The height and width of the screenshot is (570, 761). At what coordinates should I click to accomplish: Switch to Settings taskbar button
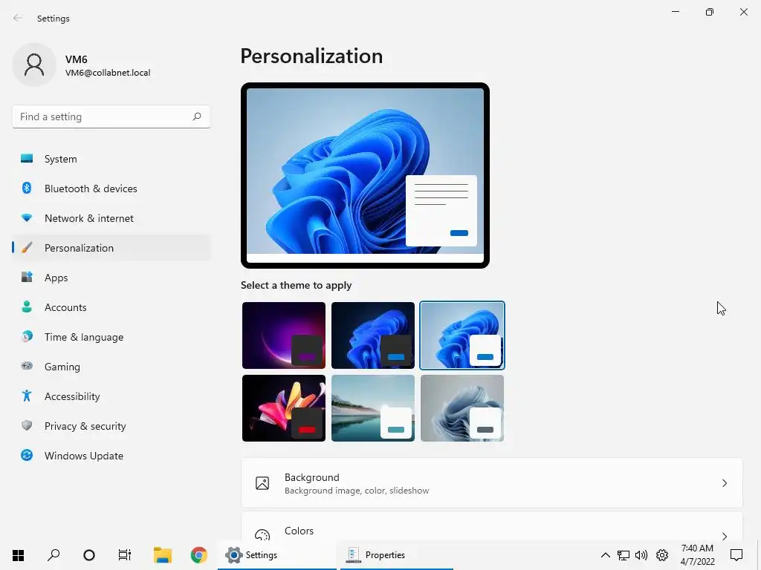(276, 555)
